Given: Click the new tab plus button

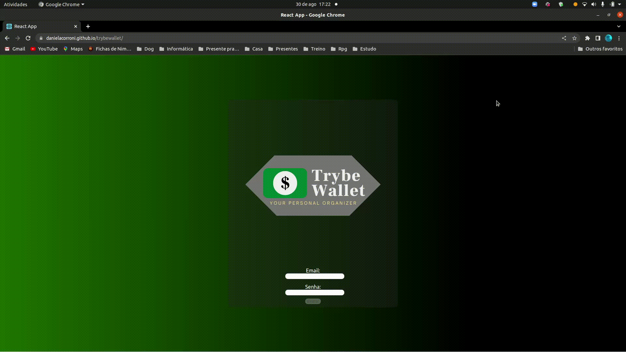Looking at the screenshot, I should tap(88, 26).
